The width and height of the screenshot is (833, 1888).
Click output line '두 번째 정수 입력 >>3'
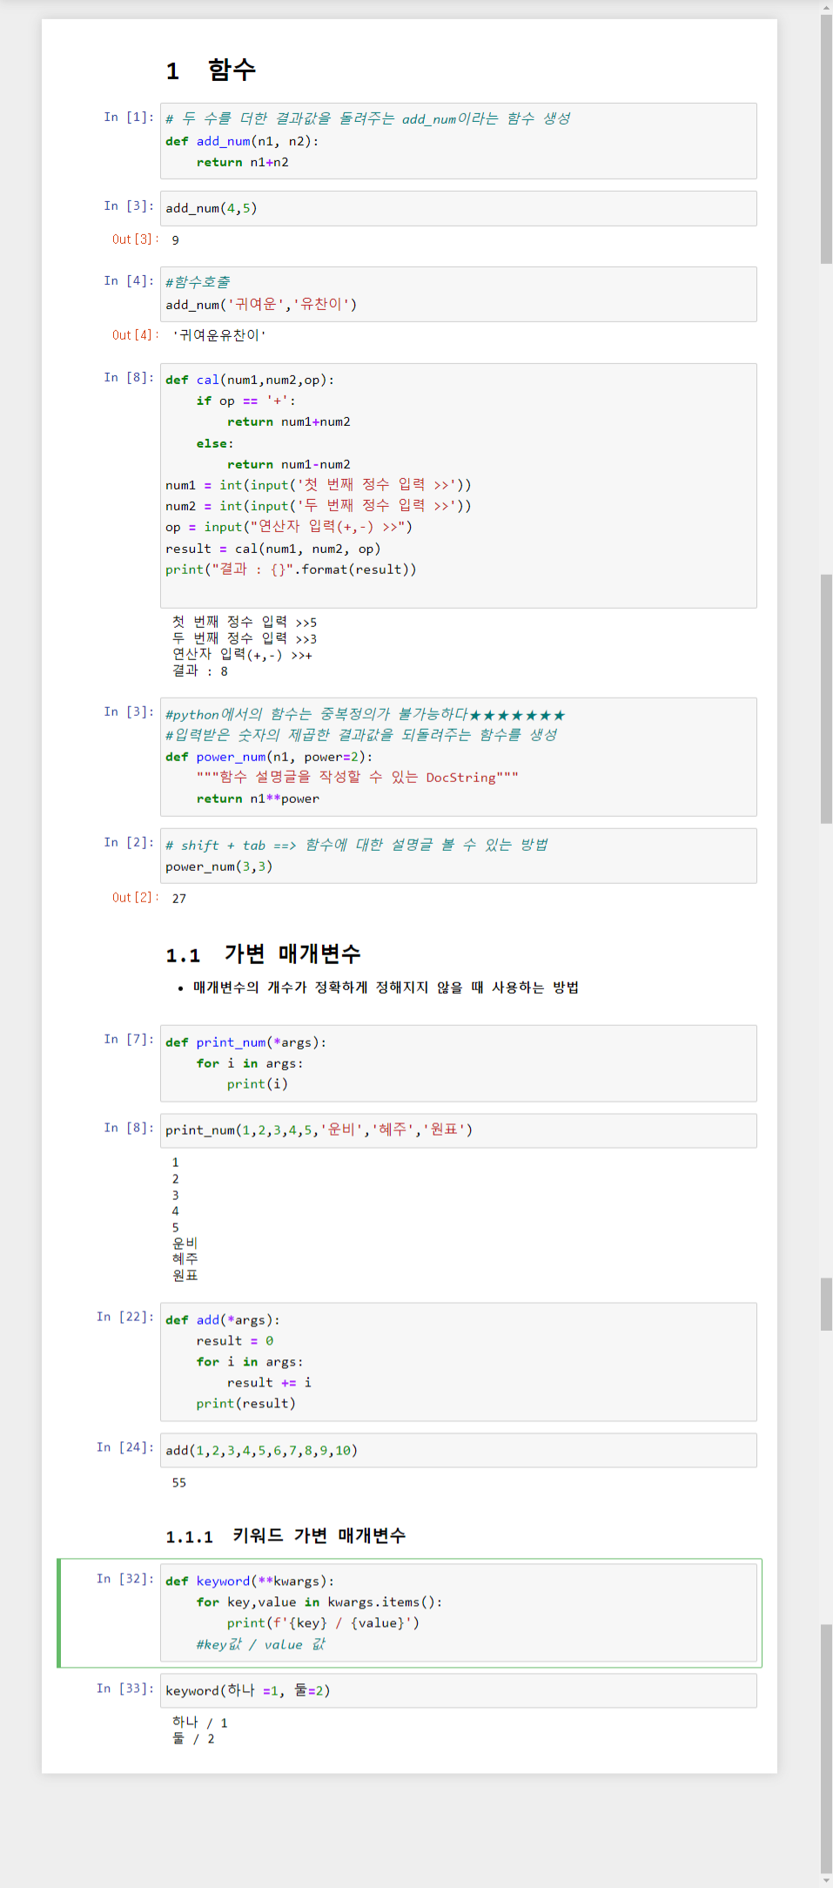click(244, 638)
